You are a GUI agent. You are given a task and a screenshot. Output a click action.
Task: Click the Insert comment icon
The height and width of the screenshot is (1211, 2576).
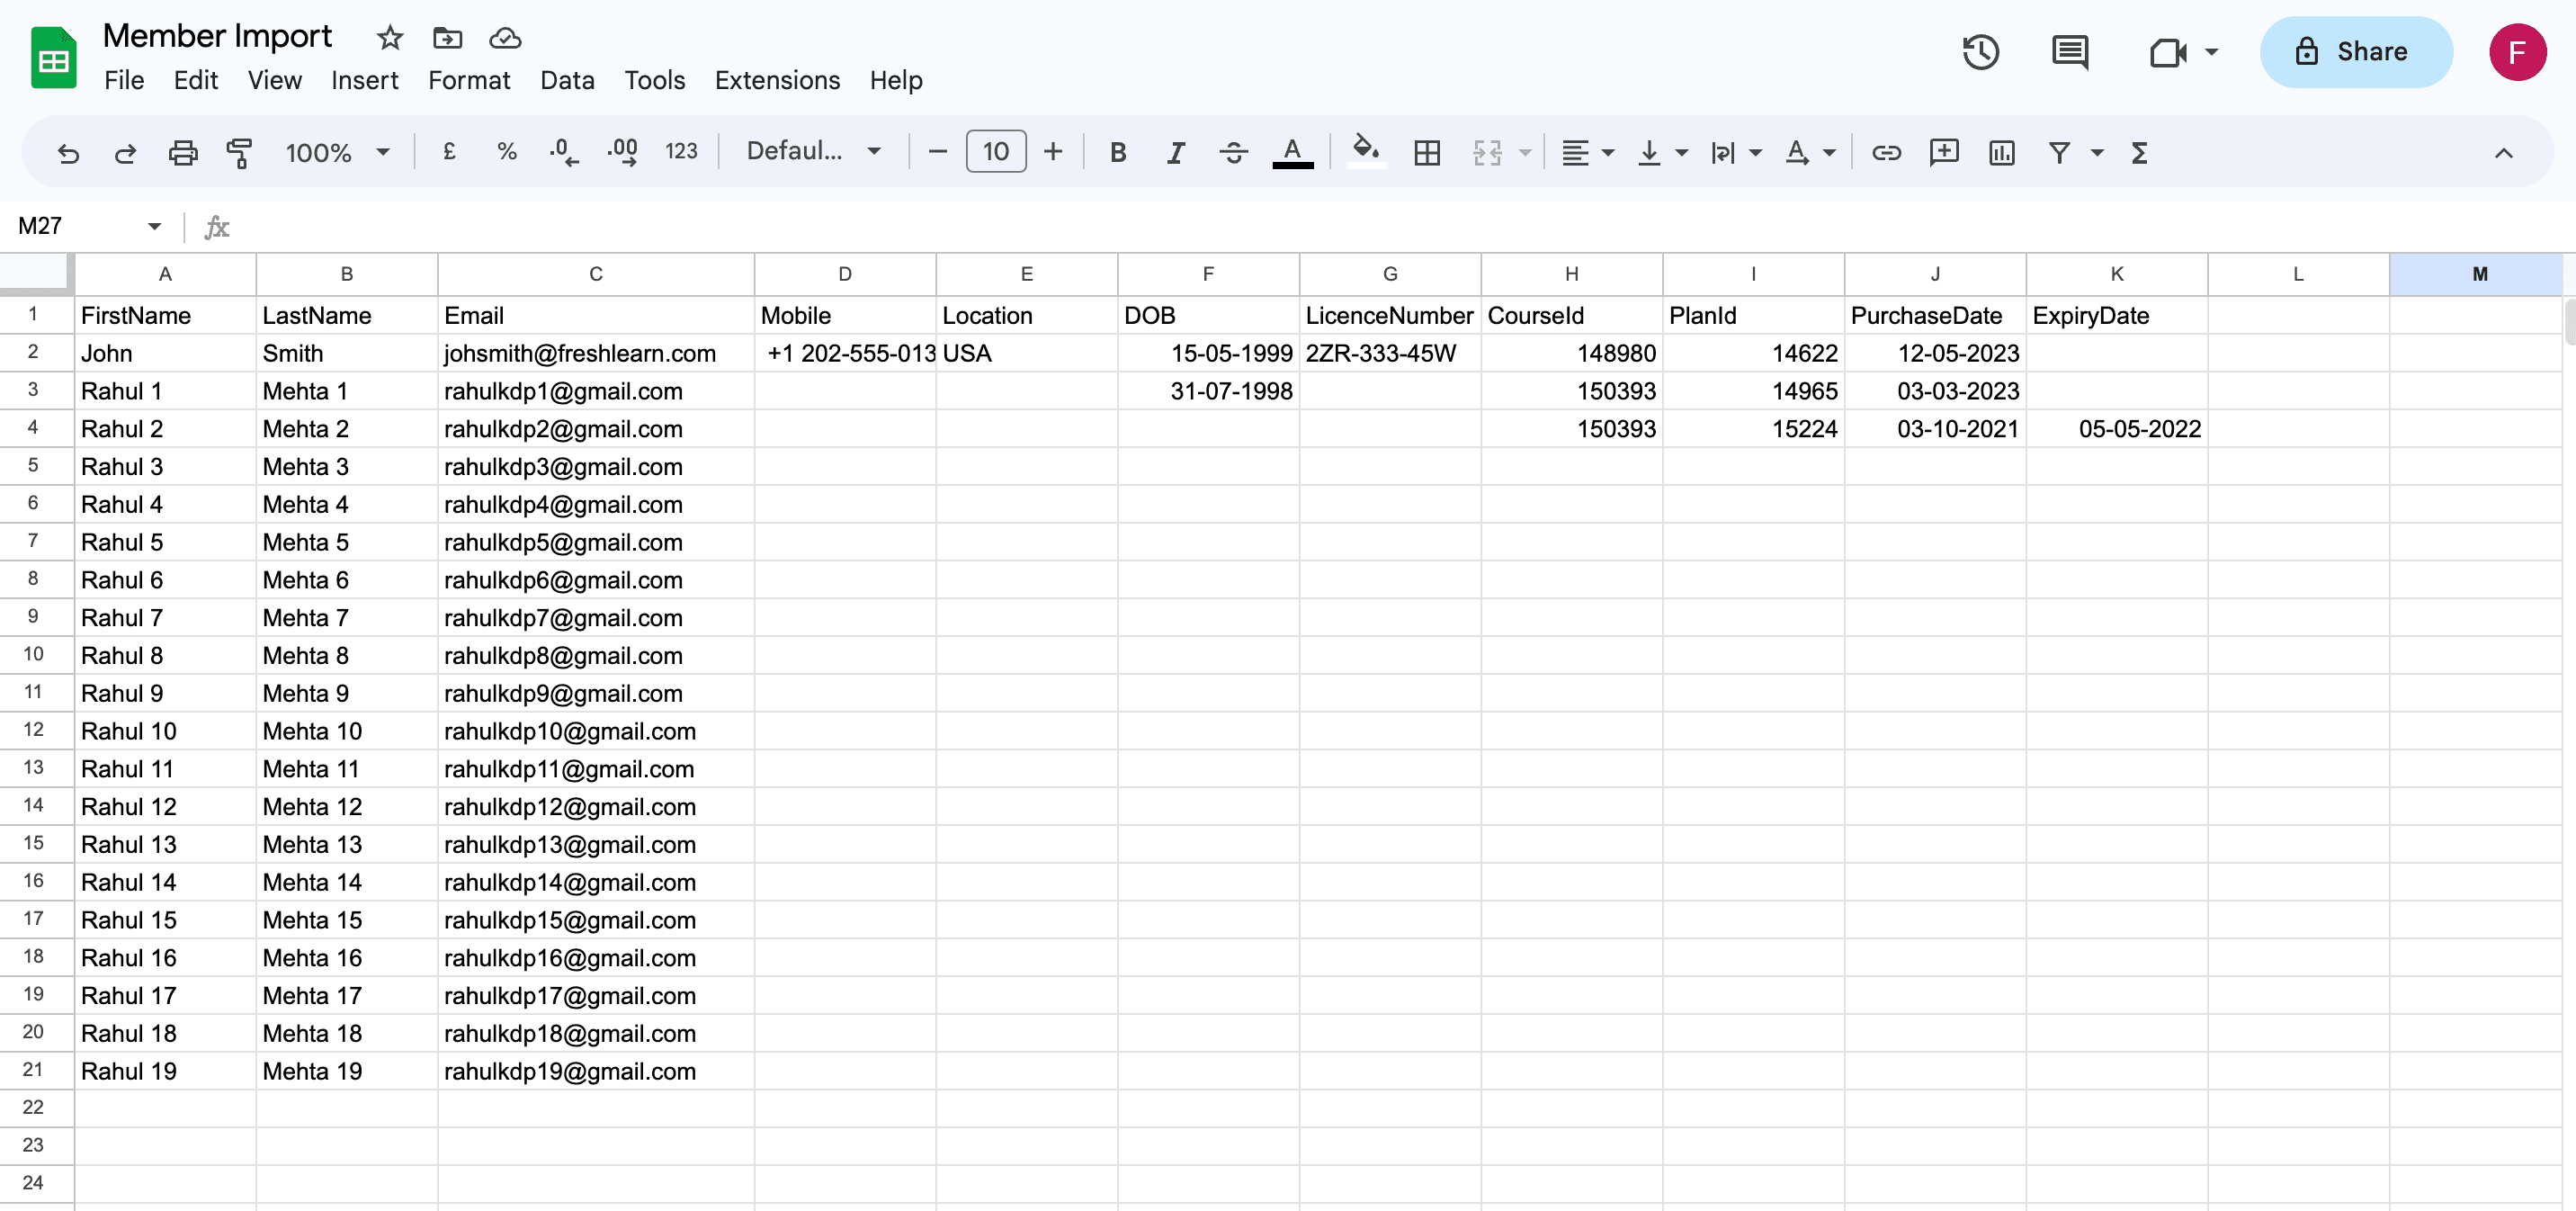point(1943,152)
